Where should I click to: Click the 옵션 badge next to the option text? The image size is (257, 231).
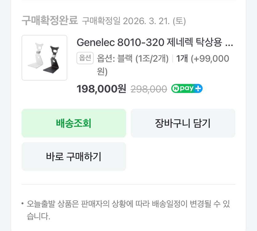85,58
